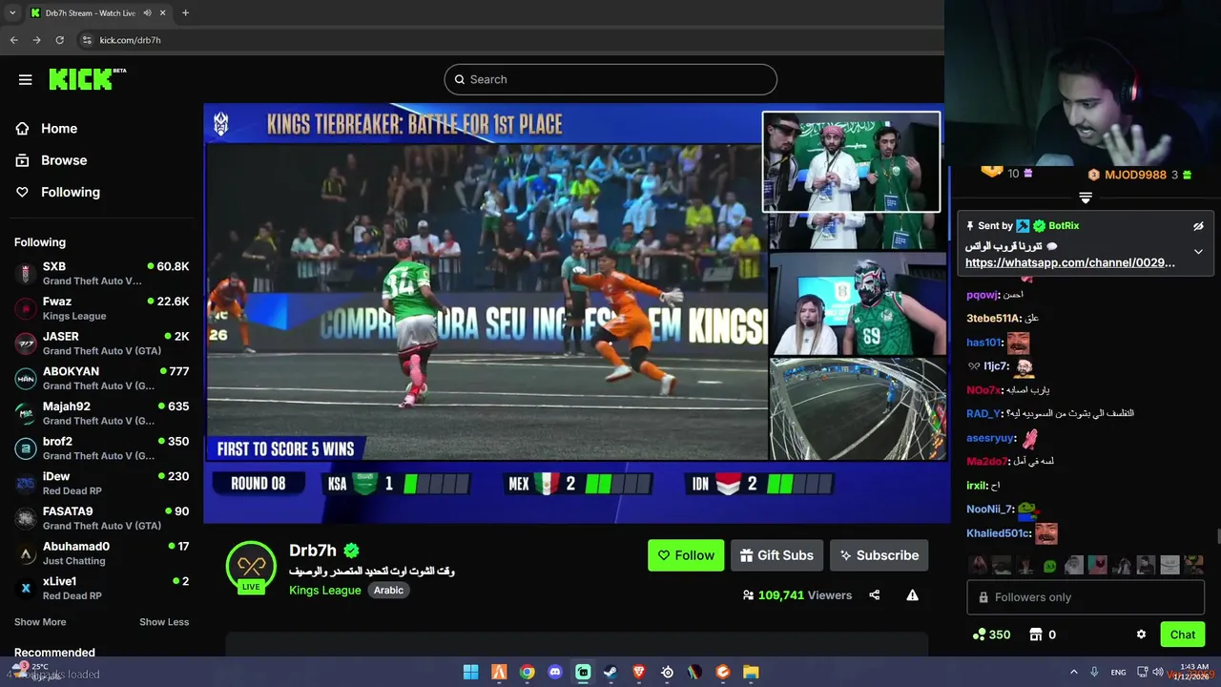Screen dimensions: 1221x687
Task: Open chat settings gear
Action: 1141,635
